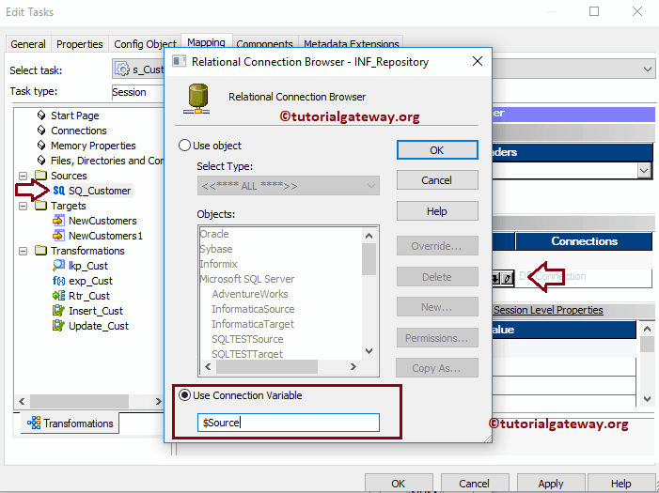Switch to the Components tab
The height and width of the screenshot is (493, 659).
tap(264, 44)
